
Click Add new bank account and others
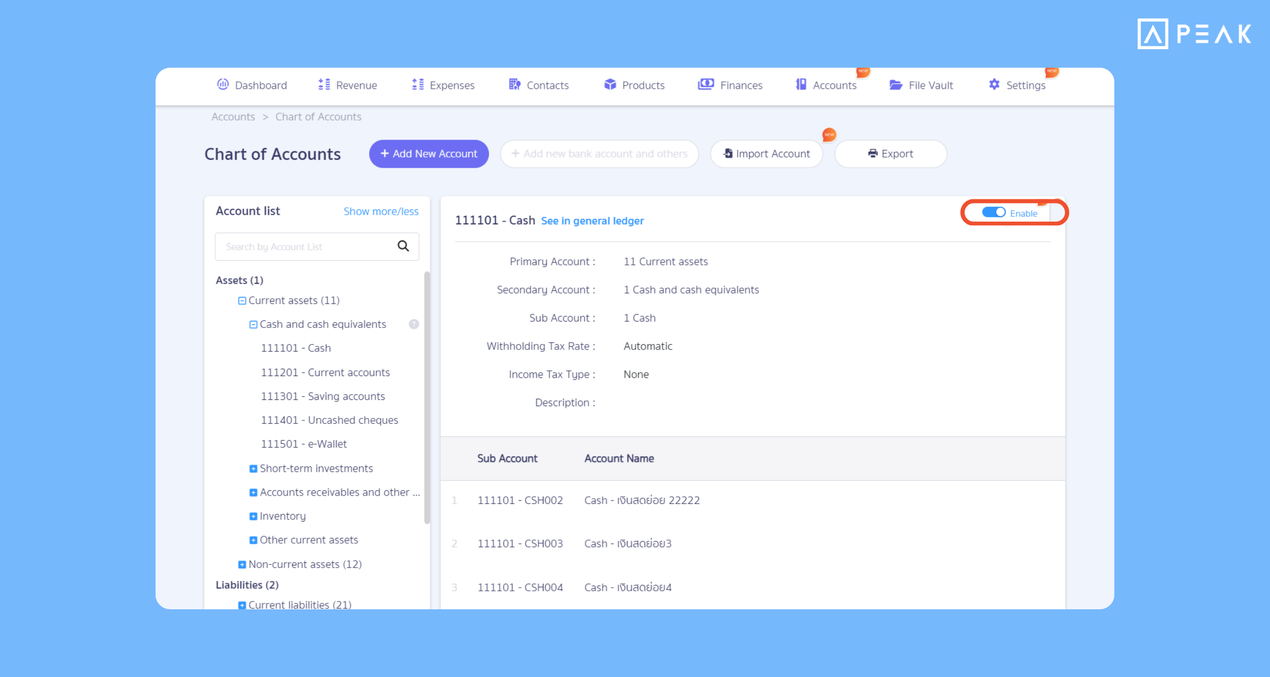(599, 154)
